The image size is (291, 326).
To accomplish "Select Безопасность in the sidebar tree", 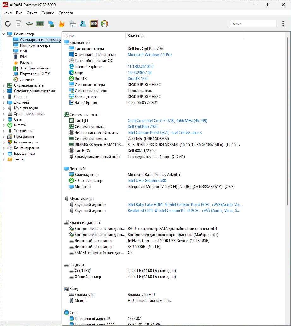I will [26, 142].
